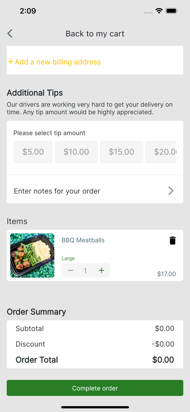This screenshot has height=412, width=190.
Task: Tap the Back to my cart title
Action: pos(95,33)
